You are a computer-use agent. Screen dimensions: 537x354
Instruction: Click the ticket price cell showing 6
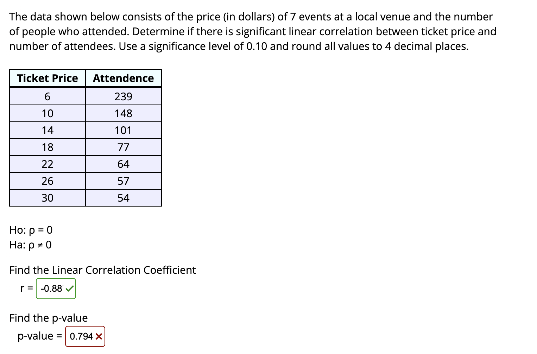tap(48, 96)
